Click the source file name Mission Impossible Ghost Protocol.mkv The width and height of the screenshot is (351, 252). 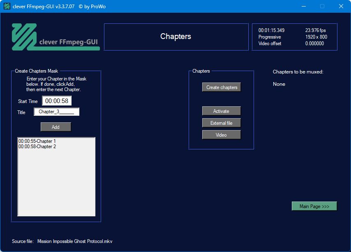click(75, 241)
